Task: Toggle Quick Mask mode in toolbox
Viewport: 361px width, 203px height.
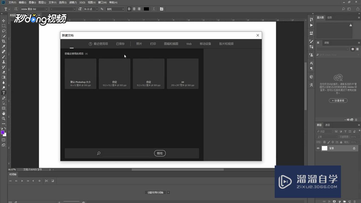Action: (4, 140)
